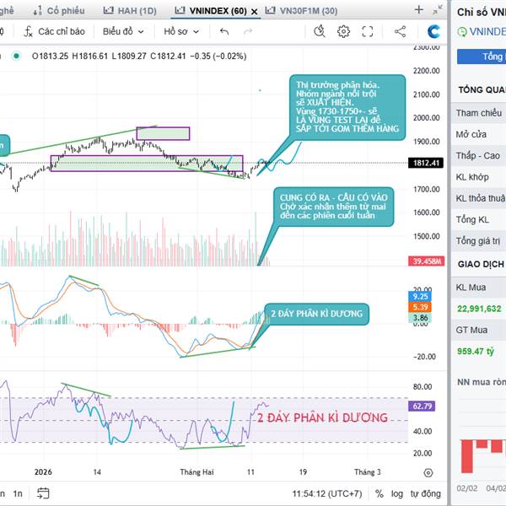Click the redo arrow icon
This screenshot has height=506, width=506.
coord(247,32)
